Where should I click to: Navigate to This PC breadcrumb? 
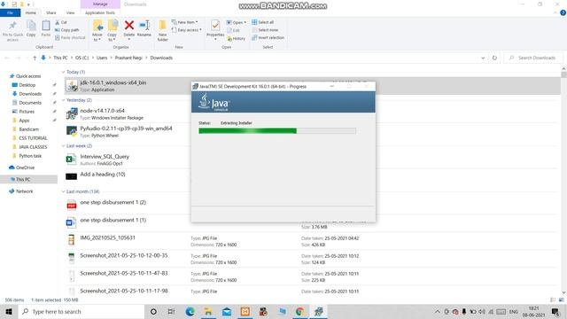coord(60,58)
